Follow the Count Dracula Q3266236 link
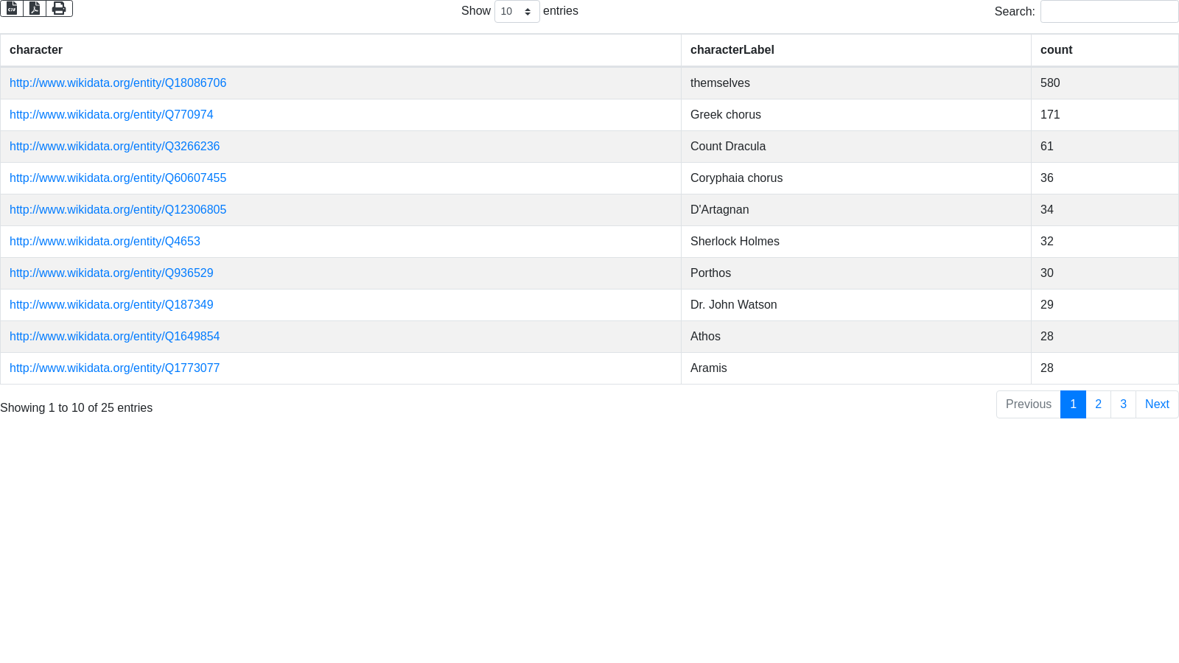Screen dimensions: 1179x663 point(114,147)
